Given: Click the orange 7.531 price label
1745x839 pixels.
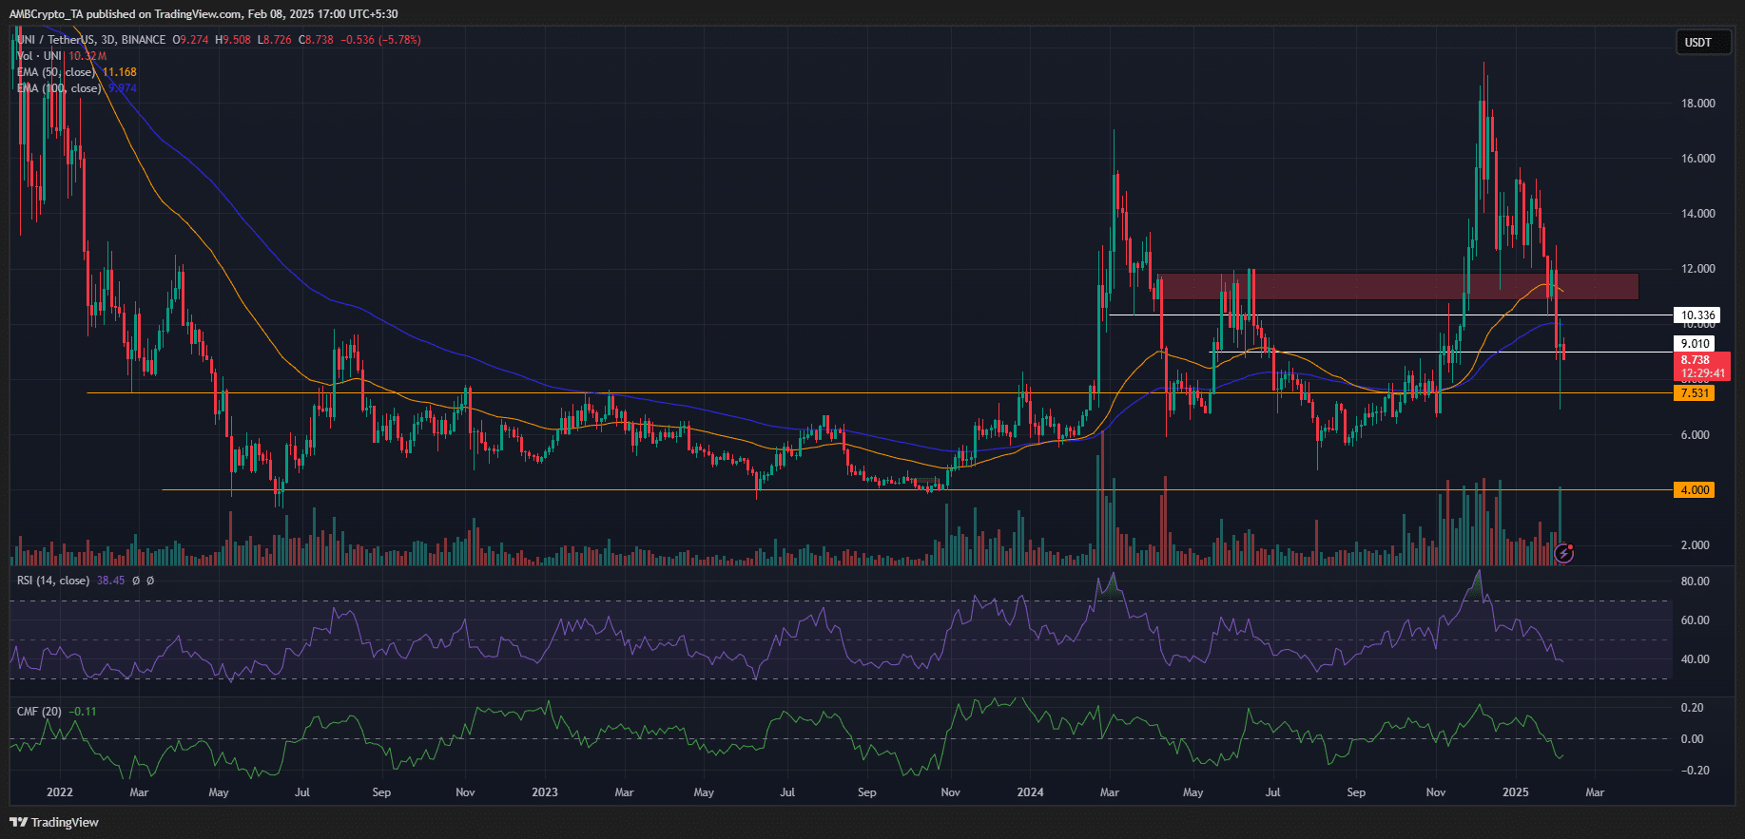Looking at the screenshot, I should pos(1694,393).
